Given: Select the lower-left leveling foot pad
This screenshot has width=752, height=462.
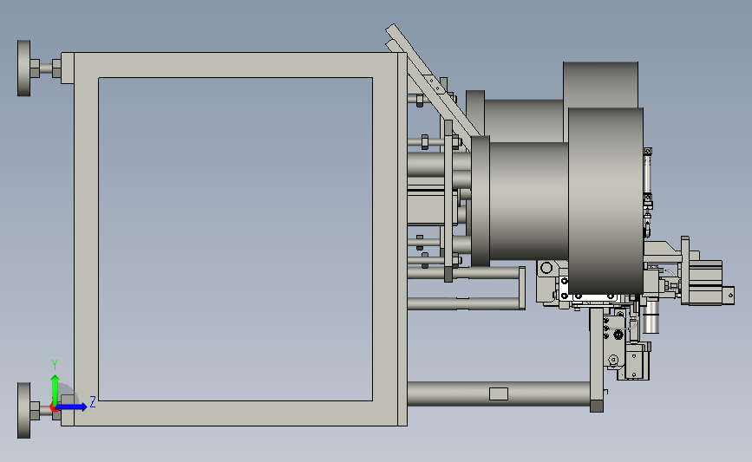Looking at the screenshot, I should click(x=23, y=410).
